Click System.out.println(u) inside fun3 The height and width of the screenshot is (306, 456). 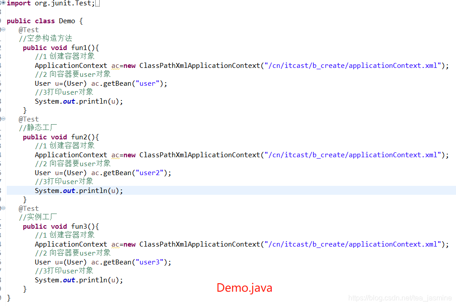click(x=79, y=280)
